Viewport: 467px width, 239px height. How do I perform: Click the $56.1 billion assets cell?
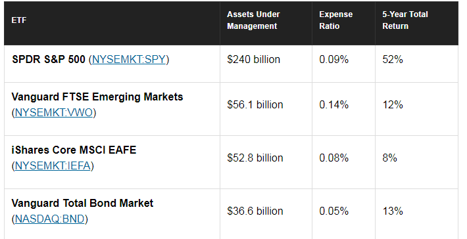tap(255, 104)
